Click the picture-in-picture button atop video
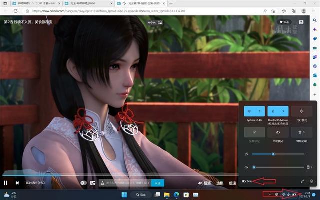This screenshot has width=320, height=200. click(x=155, y=22)
